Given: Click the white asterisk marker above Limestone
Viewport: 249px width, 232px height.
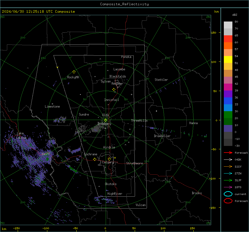Looking at the screenshot, I should (x=52, y=104).
